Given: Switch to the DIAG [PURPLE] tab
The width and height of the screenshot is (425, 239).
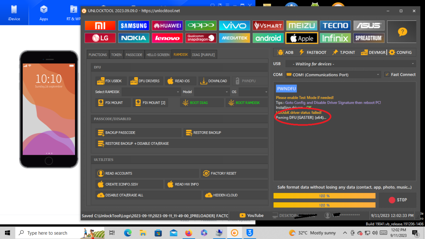Looking at the screenshot, I should click(203, 54).
